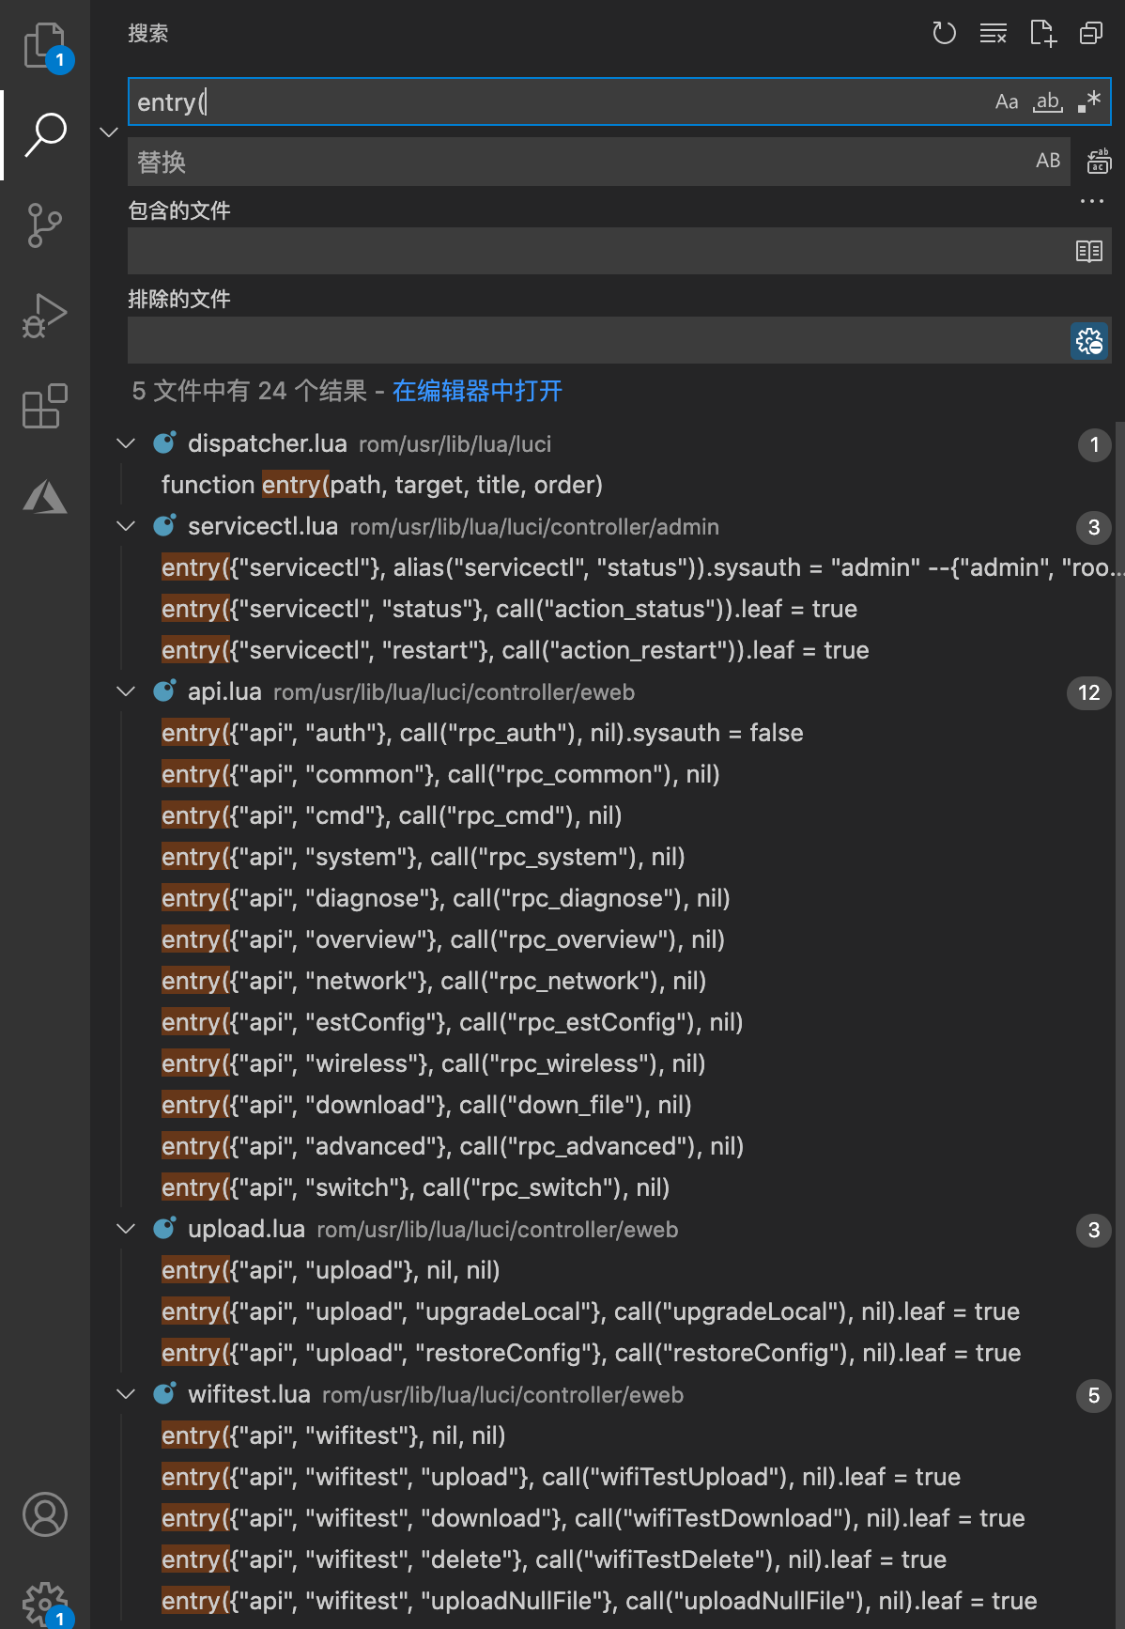
Task: Select the dispatcher.lua function entry result
Action: (x=381, y=486)
